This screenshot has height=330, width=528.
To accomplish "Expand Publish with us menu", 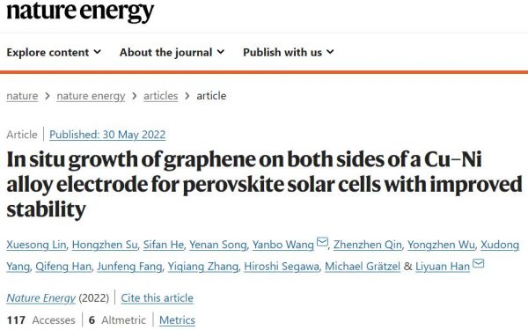I will point(289,52).
